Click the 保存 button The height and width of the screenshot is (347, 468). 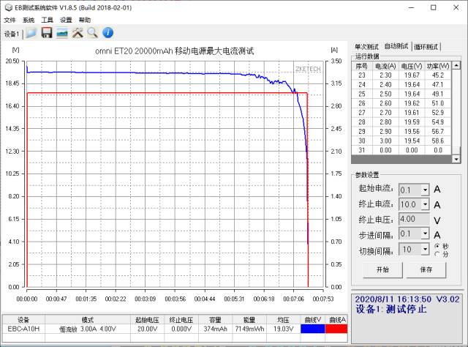pos(426,269)
